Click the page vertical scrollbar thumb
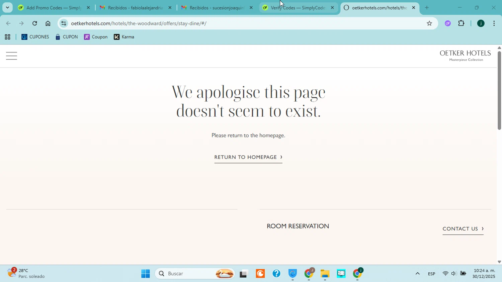The height and width of the screenshot is (282, 502). (499, 90)
